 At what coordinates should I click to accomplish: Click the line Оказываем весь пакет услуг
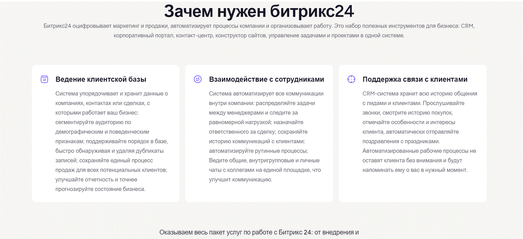[x=259, y=232]
